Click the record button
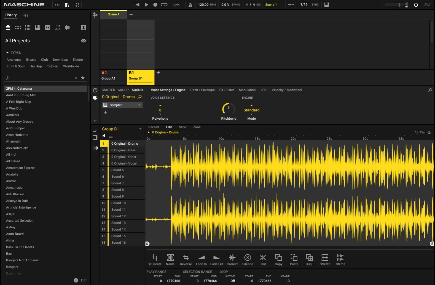Viewport: 435px width, 285px height. tap(155, 5)
